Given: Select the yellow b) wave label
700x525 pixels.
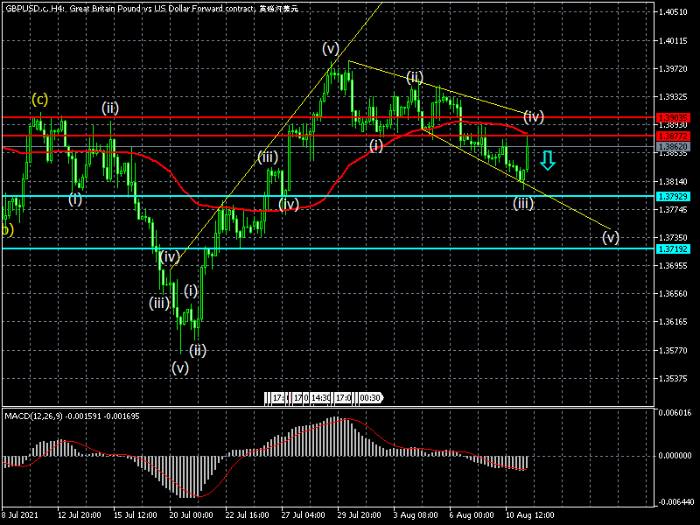Looking at the screenshot, I should [8, 230].
